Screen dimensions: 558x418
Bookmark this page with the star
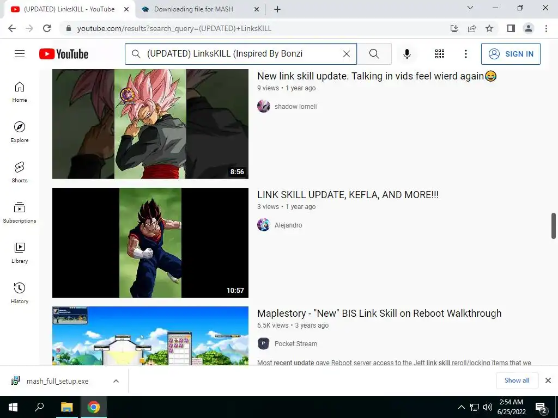(x=489, y=28)
